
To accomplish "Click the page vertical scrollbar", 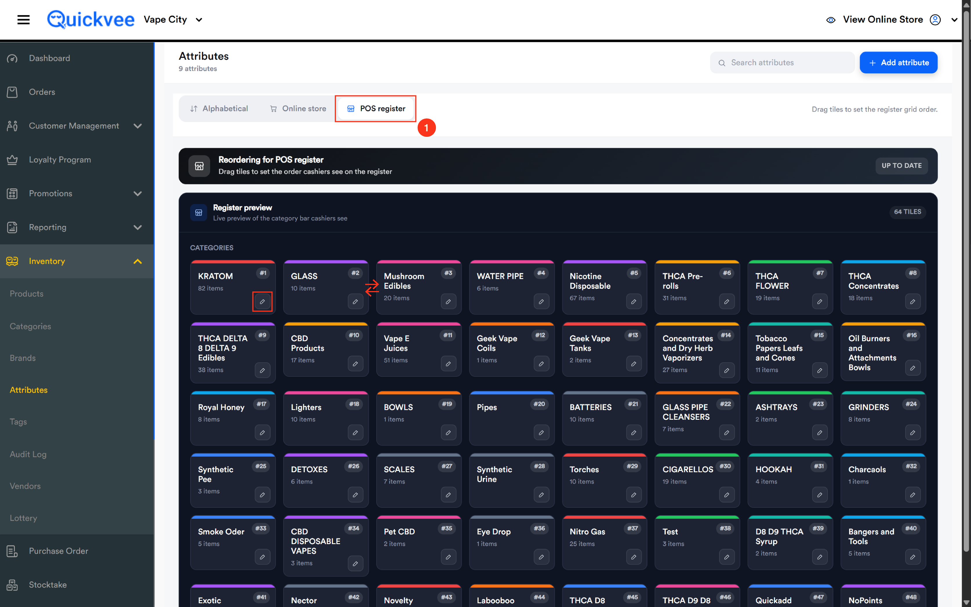I will (x=967, y=281).
